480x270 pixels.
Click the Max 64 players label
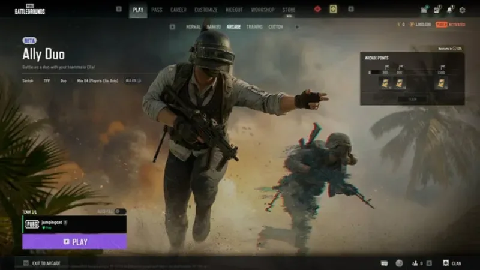[97, 81]
